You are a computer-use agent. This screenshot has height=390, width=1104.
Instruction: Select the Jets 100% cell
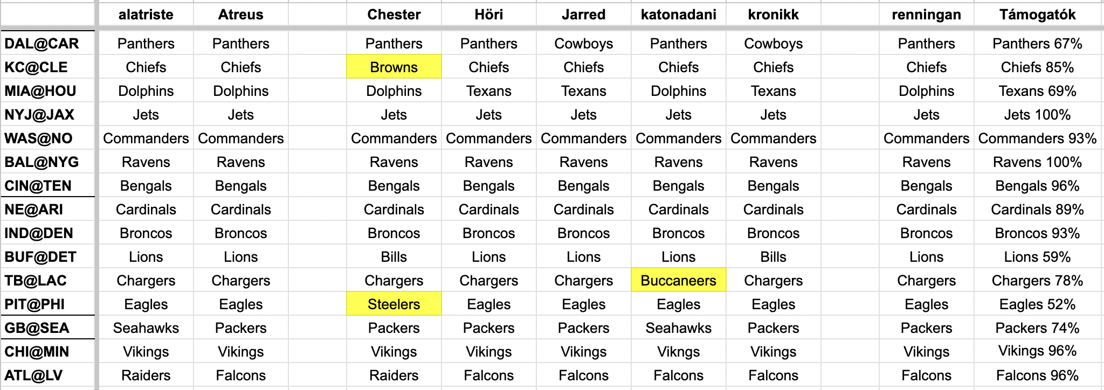tap(1037, 115)
